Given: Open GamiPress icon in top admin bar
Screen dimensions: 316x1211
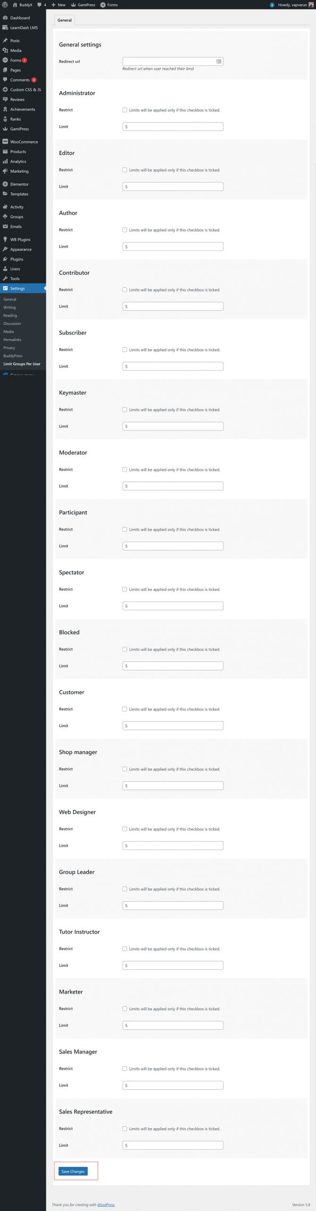Looking at the screenshot, I should tap(74, 5).
